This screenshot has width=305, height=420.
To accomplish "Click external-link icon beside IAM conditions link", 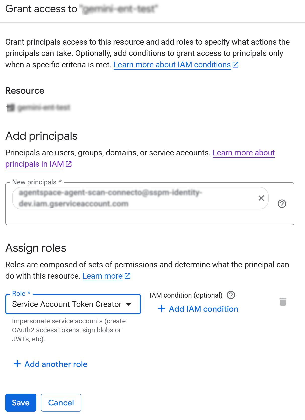I will (x=236, y=65).
